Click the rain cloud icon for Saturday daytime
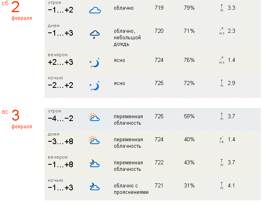 coord(94,34)
